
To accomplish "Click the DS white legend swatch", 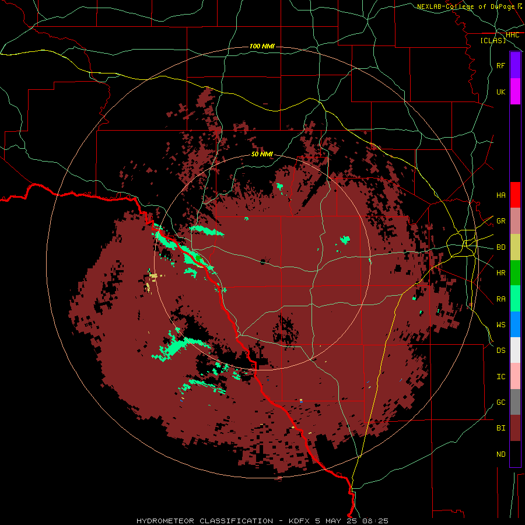I will pyautogui.click(x=515, y=350).
